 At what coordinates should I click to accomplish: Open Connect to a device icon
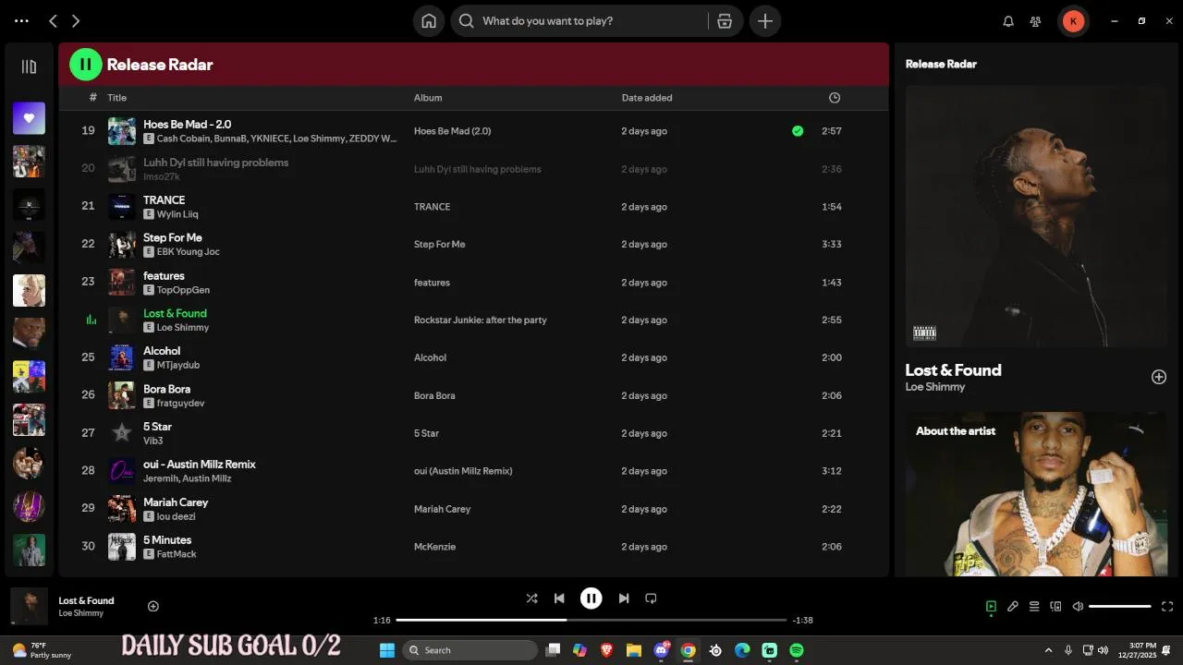point(1055,607)
